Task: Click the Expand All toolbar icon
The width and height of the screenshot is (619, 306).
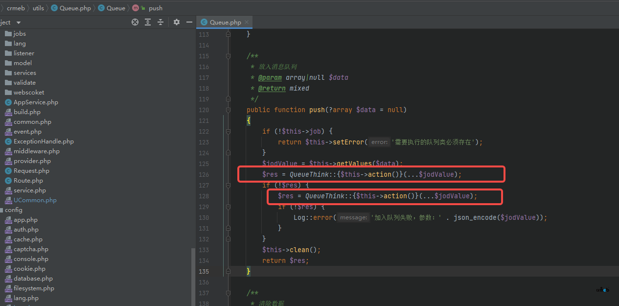Action: click(x=148, y=22)
